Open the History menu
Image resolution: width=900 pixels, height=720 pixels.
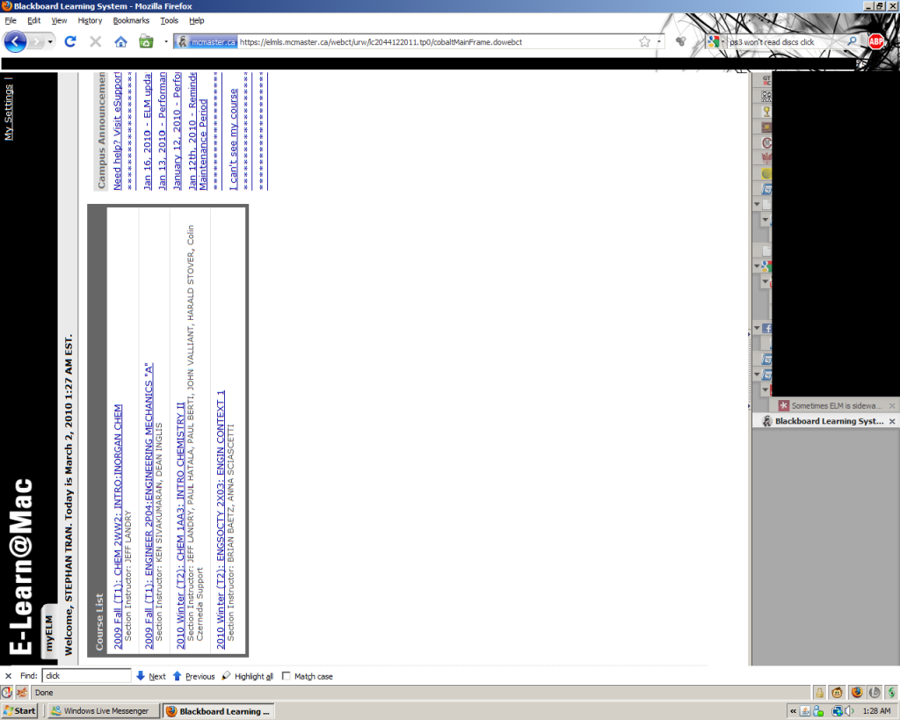point(90,21)
